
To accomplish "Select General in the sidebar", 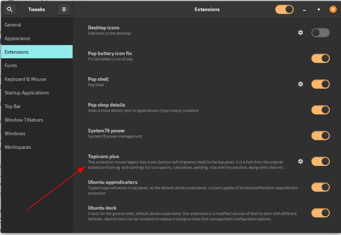I will (13, 25).
